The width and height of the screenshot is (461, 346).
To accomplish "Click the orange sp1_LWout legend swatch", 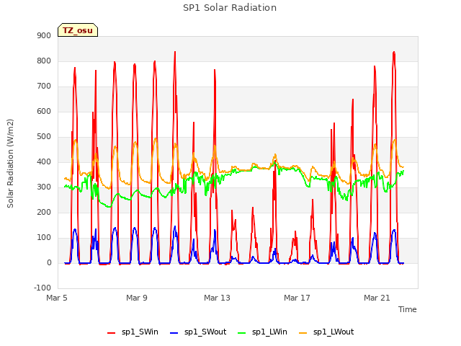I will click(303, 333).
